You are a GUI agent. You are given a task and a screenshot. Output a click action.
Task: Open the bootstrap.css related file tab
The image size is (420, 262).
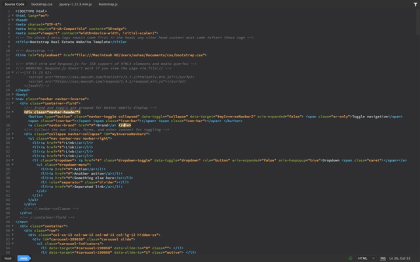(42, 4)
